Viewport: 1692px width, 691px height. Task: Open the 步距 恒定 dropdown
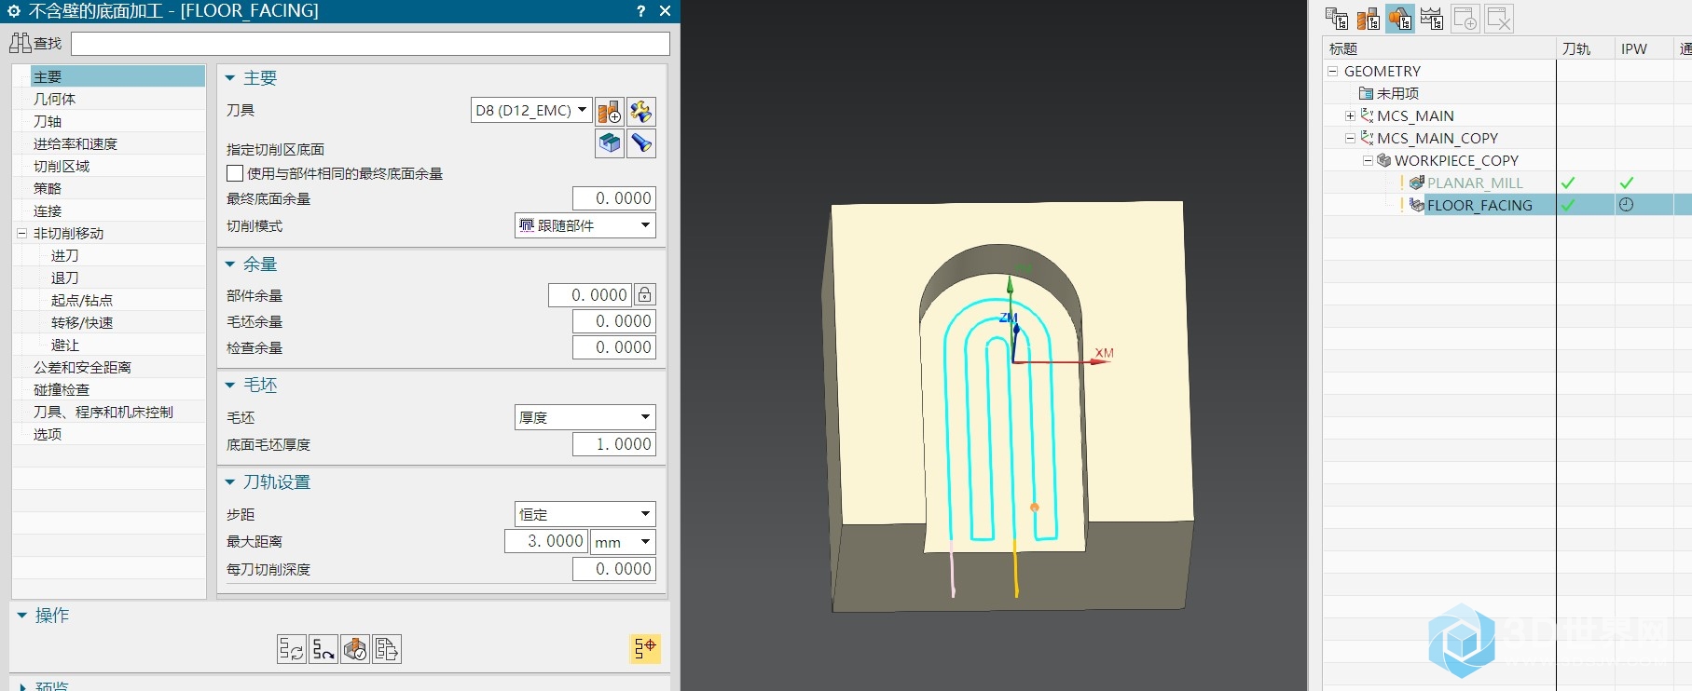tap(585, 514)
